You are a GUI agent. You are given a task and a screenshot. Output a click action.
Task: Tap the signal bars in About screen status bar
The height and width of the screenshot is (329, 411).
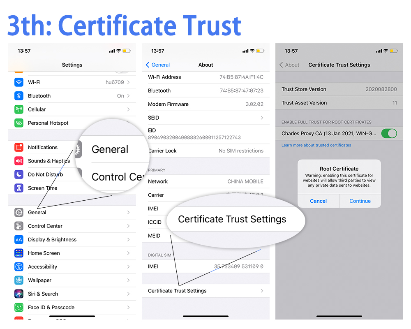(245, 51)
